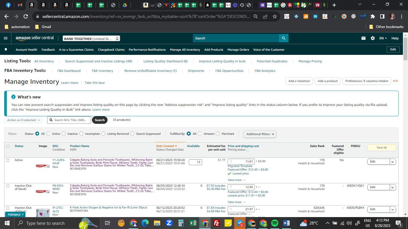Click the Colgate thumbnail for SKU Y1-4U95-XXUF
The image size is (408, 229).
(x=43, y=166)
